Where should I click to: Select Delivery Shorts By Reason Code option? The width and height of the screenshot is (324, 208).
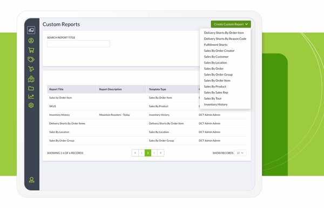click(225, 39)
